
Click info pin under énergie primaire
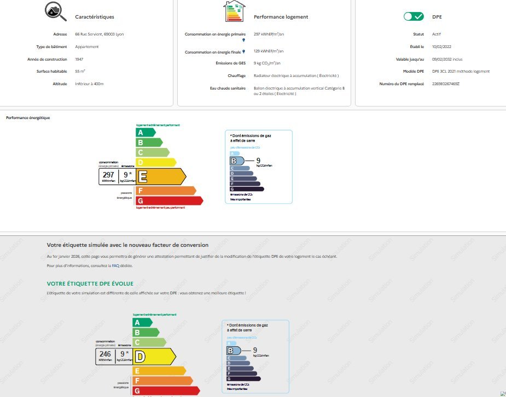(x=243, y=40)
